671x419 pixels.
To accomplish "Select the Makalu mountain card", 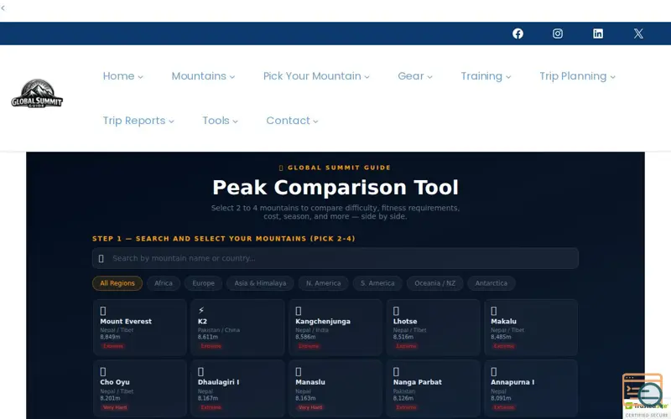I will point(531,328).
